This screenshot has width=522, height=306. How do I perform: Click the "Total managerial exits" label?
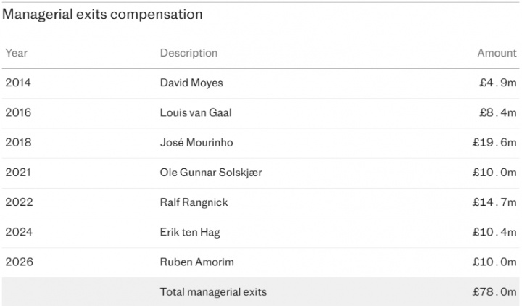(213, 292)
